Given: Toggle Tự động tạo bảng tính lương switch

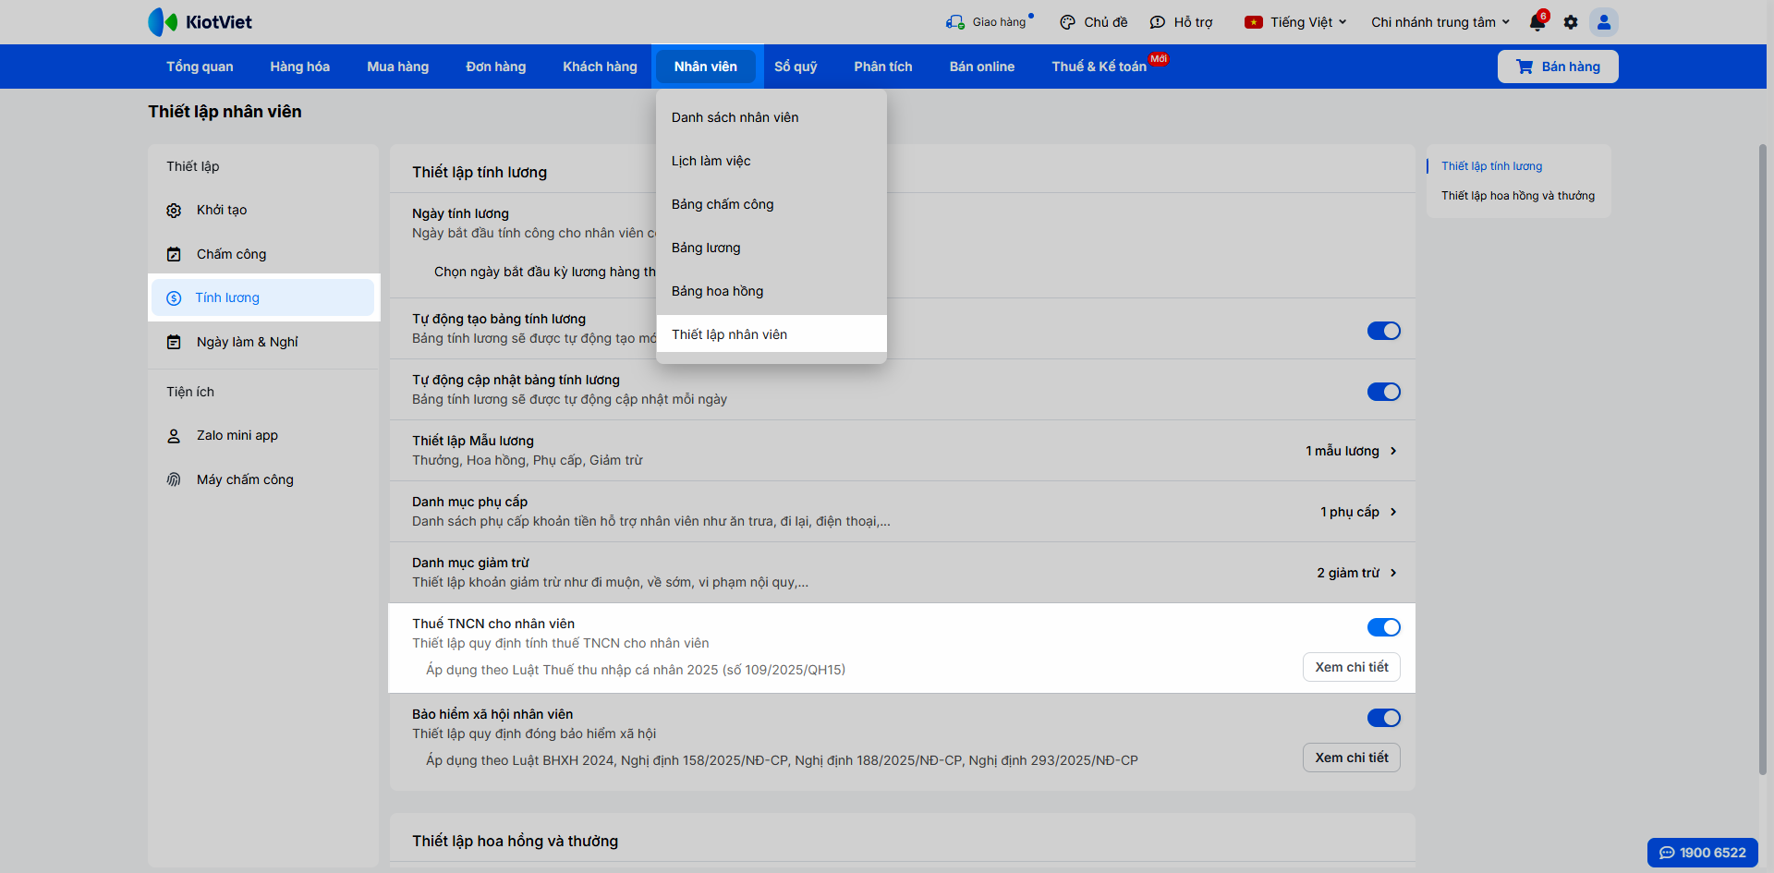Looking at the screenshot, I should coord(1384,331).
